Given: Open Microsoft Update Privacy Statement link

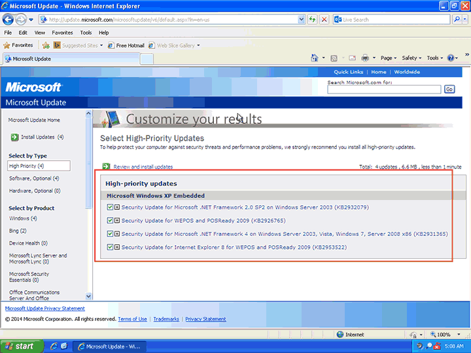Looking at the screenshot, I should [45, 309].
